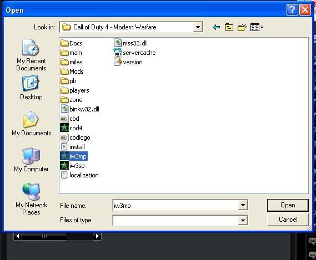Open My Network Places in sidebar
The height and width of the screenshot is (260, 316).
(31, 199)
